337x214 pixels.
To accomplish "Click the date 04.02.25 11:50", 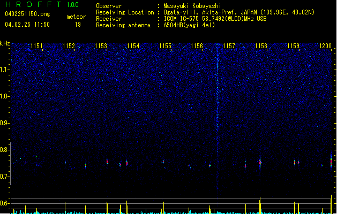I will [27, 25].
